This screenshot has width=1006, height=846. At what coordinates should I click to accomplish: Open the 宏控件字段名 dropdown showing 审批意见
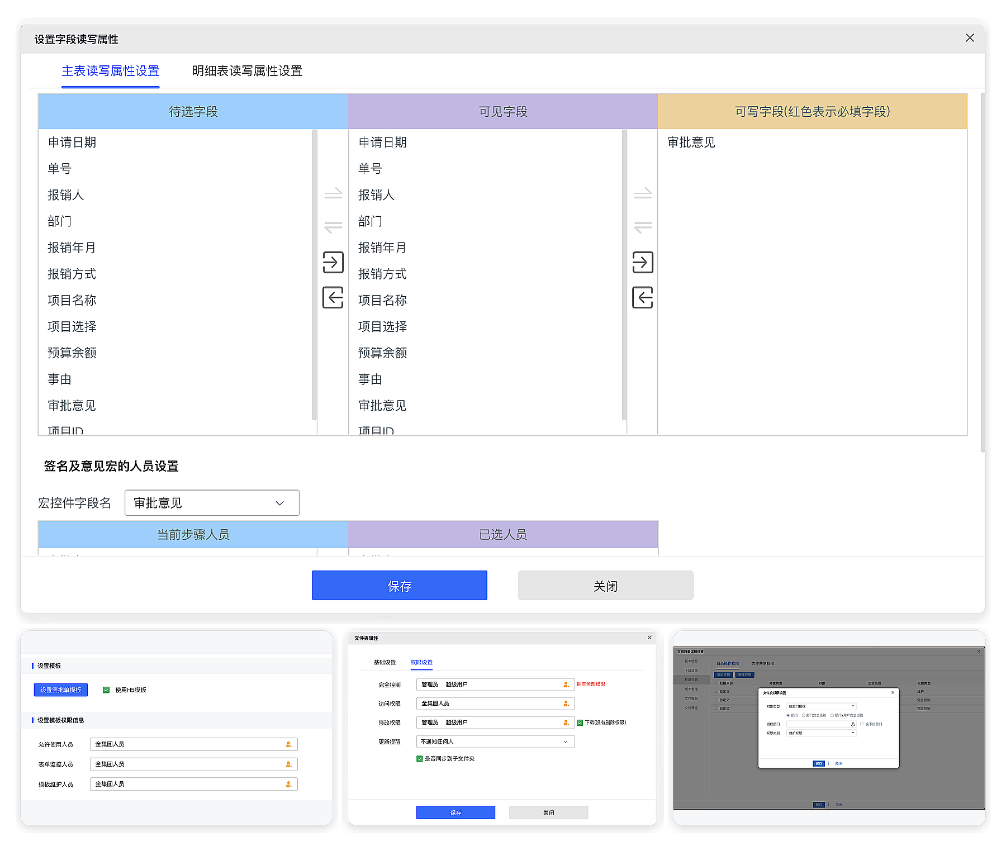pyautogui.click(x=212, y=502)
